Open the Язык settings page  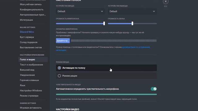[x=23, y=85]
